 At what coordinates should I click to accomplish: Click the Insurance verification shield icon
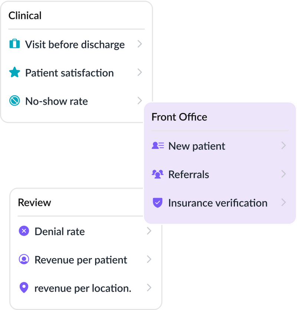pos(158,203)
